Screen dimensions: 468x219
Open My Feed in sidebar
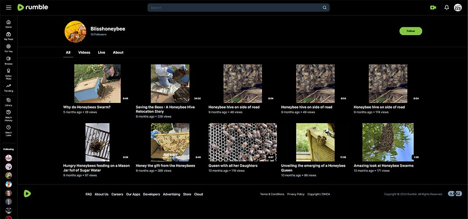(x=8, y=36)
